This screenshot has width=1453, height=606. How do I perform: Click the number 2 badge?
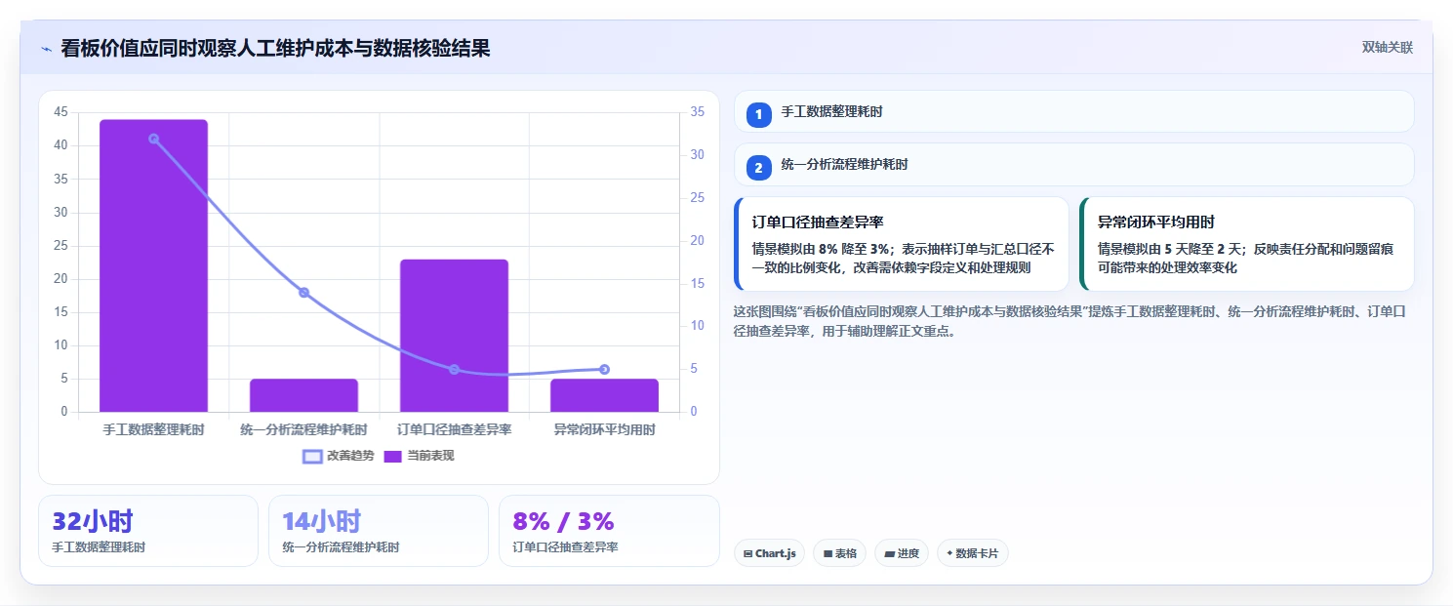tap(758, 168)
